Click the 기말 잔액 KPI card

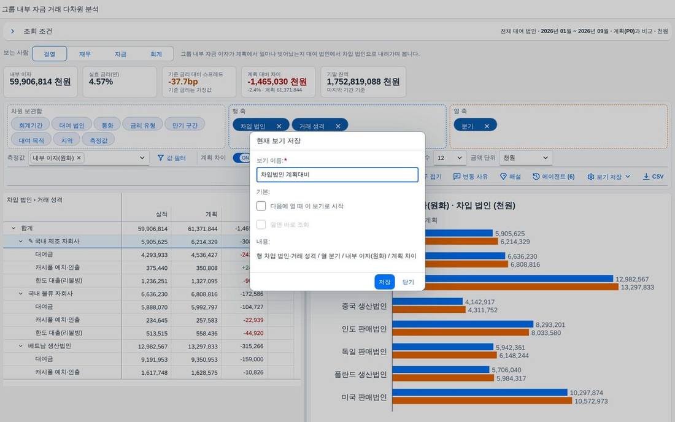click(x=363, y=82)
